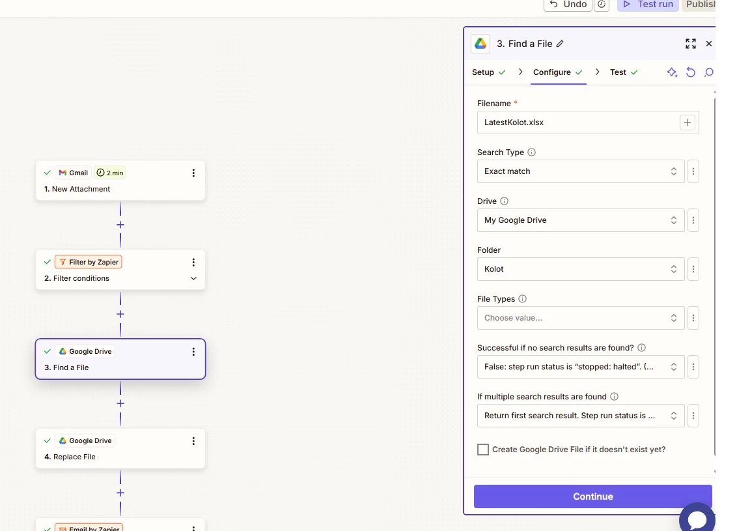Click the refresh fields icon
The width and height of the screenshot is (750, 531).
point(691,72)
